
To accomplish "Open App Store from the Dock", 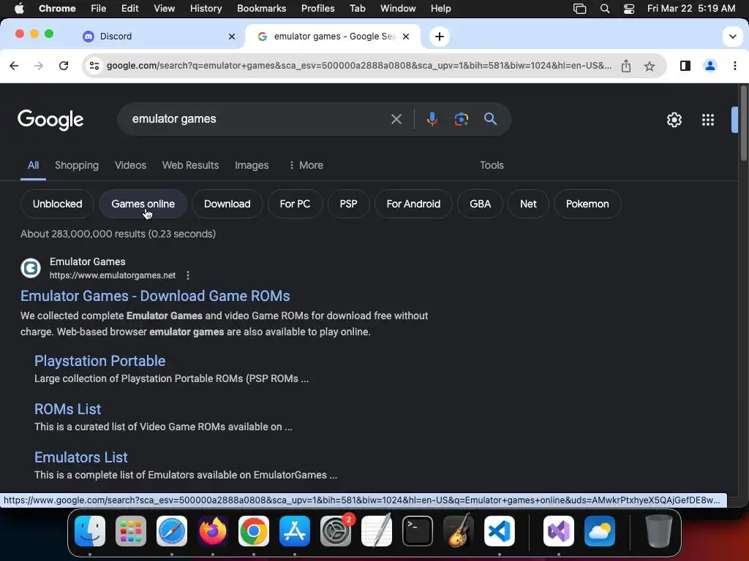I will (295, 531).
